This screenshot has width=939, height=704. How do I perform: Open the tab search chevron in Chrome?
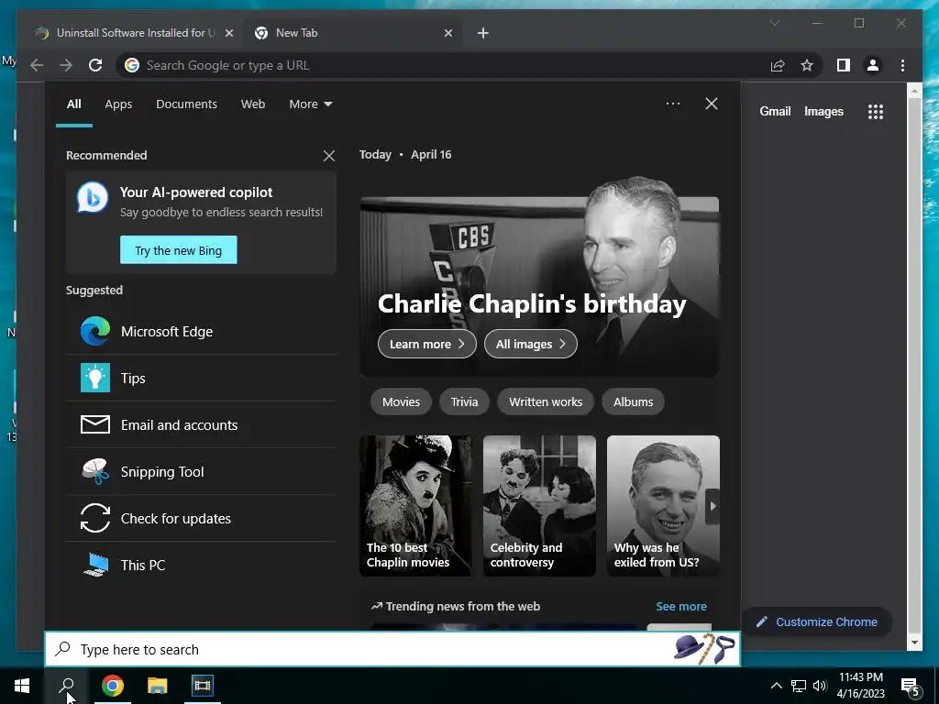click(774, 23)
